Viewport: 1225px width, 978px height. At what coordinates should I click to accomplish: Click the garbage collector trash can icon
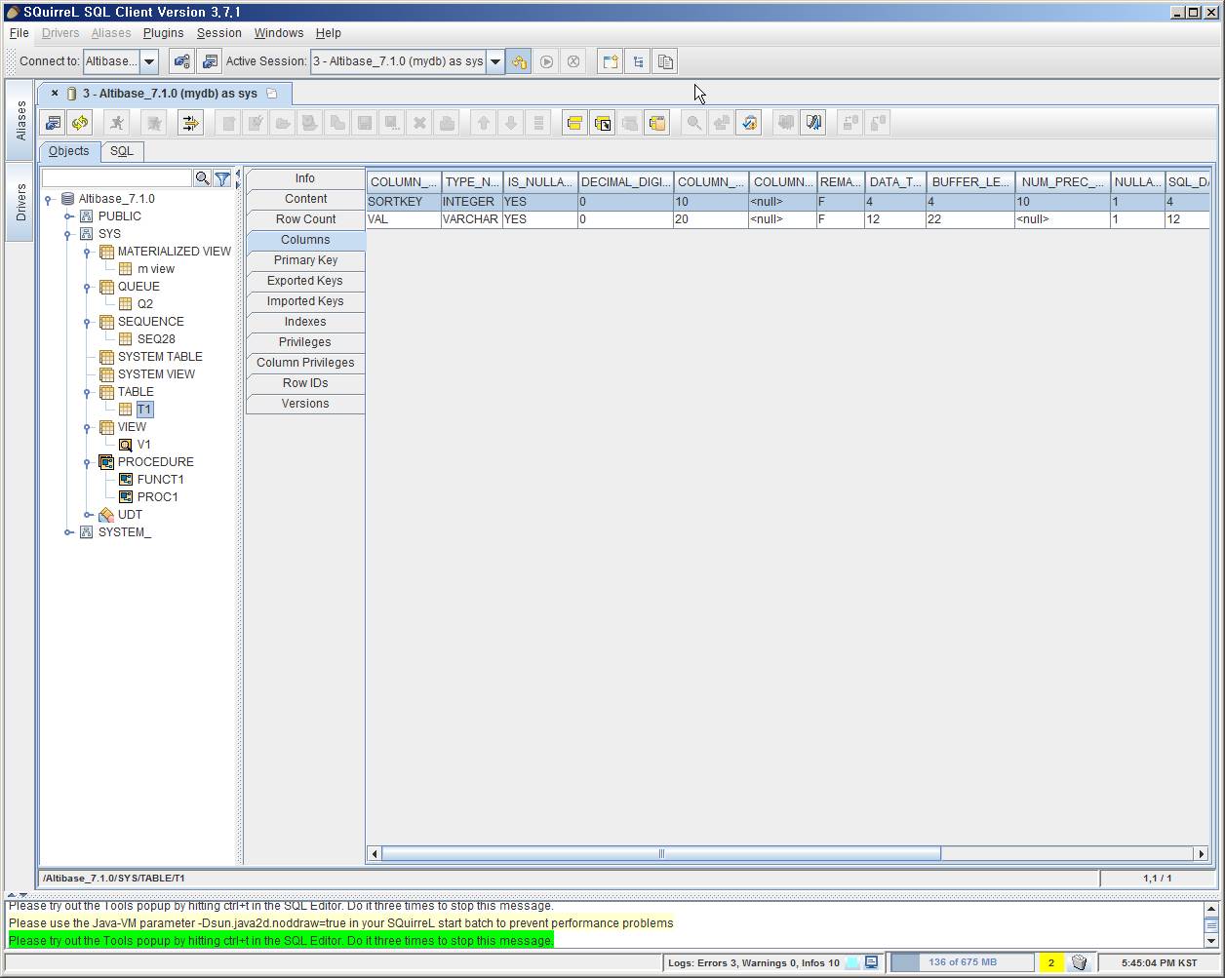(x=1079, y=962)
